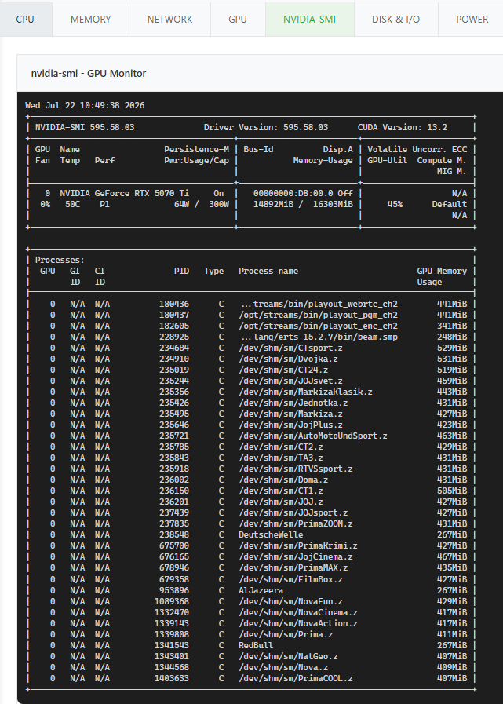Select 'Driver Version: 595.58.03' text

266,127
